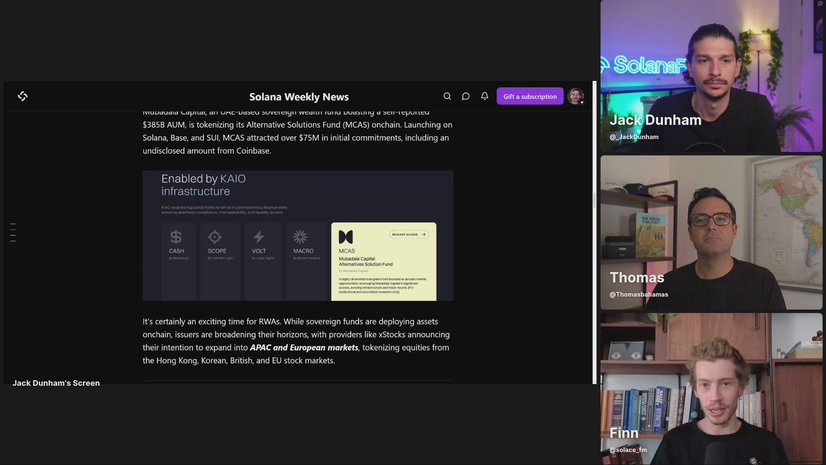Click the 'By Laser Digital' caption under VOLT
This screenshot has width=826, height=465.
[x=263, y=258]
